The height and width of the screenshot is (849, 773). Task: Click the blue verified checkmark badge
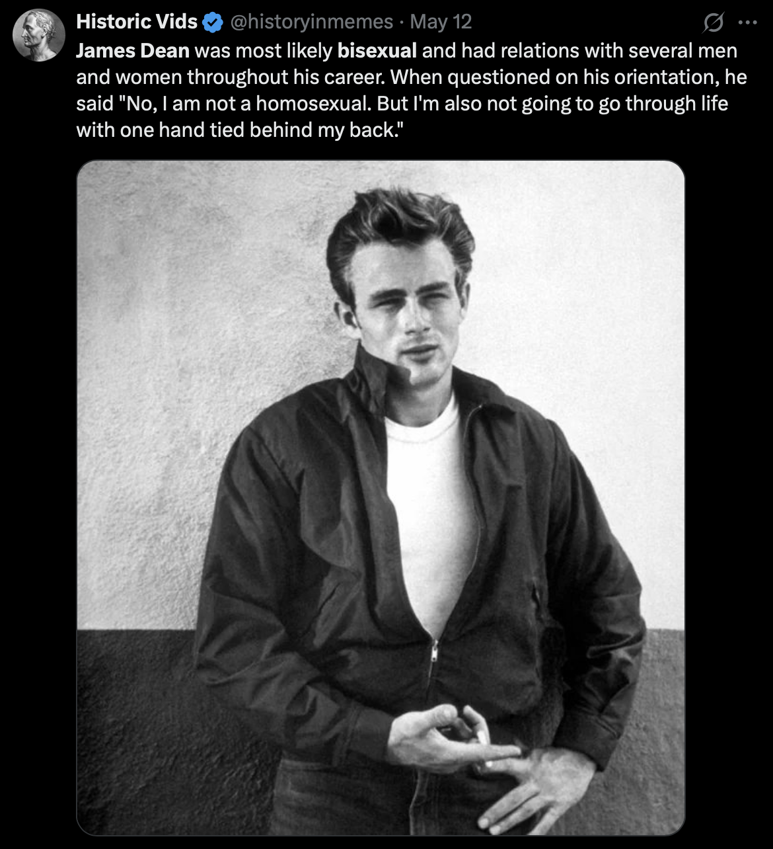pyautogui.click(x=212, y=22)
